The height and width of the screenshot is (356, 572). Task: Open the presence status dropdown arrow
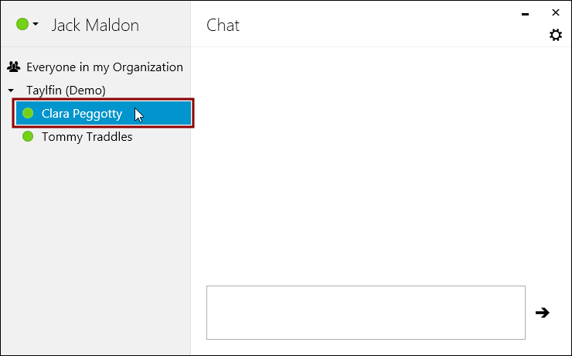tap(36, 25)
